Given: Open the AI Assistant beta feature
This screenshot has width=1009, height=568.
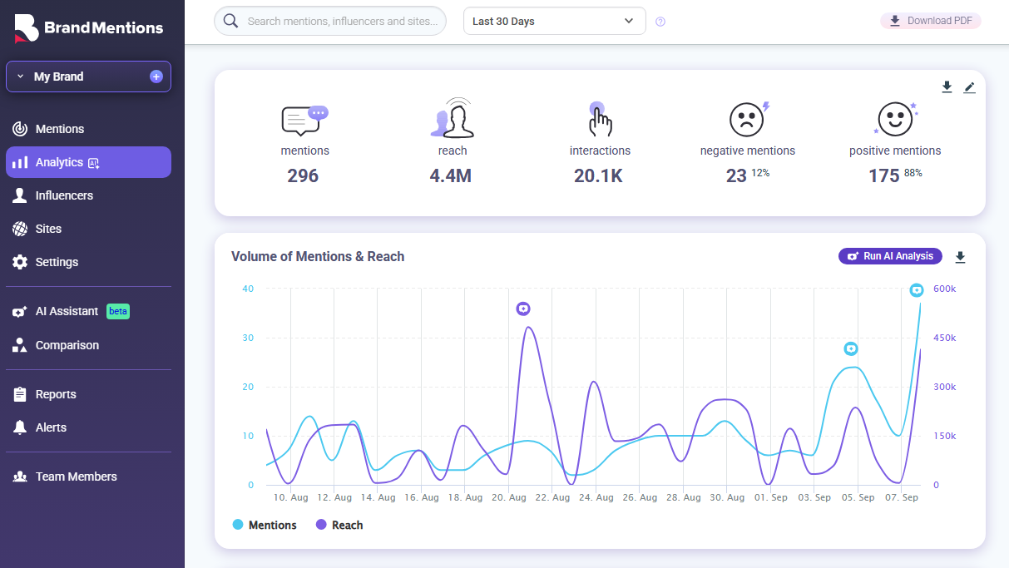Looking at the screenshot, I should click(x=67, y=311).
